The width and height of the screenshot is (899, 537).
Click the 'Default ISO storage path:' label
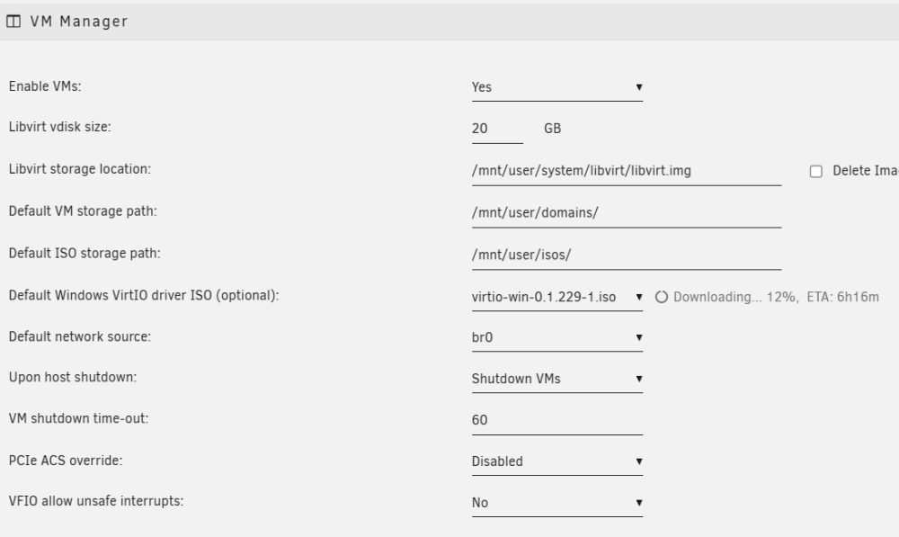[85, 253]
